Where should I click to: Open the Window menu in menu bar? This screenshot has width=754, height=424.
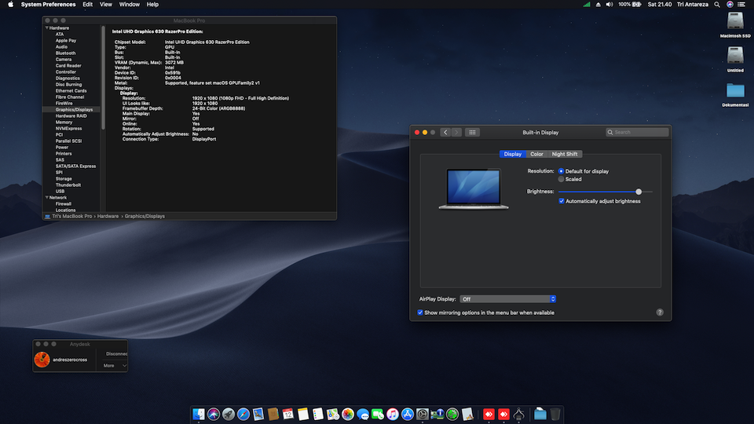pos(129,5)
